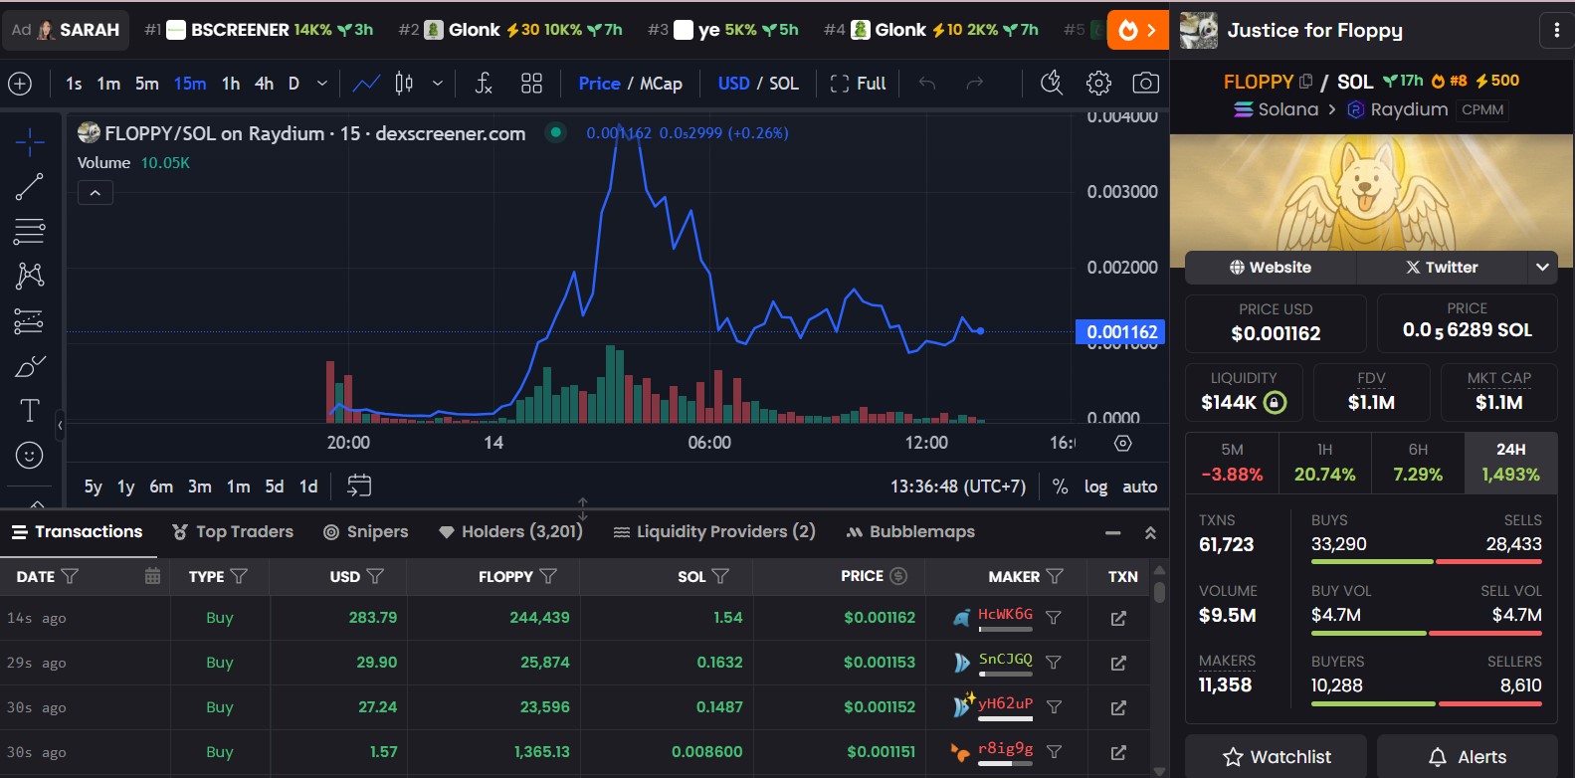Image resolution: width=1575 pixels, height=778 pixels.
Task: Click the redo arrow in chart toolbar
Action: coord(975,84)
